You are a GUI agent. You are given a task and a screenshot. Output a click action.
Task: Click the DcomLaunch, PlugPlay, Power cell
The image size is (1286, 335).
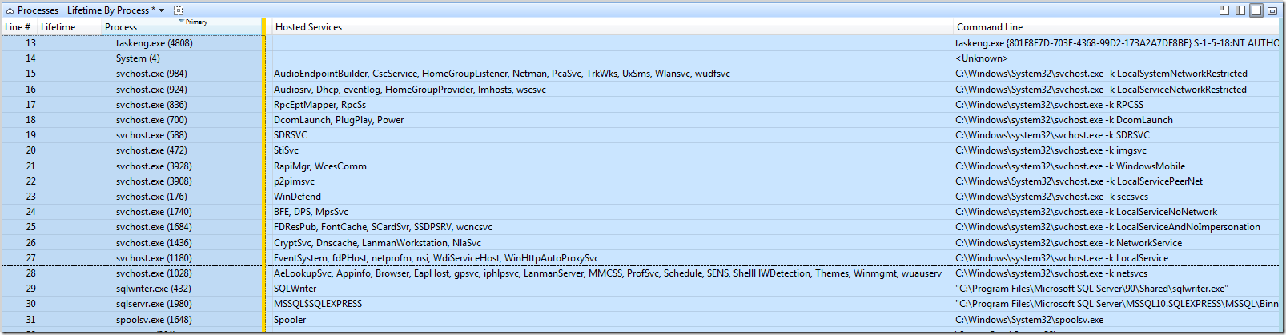[339, 120]
